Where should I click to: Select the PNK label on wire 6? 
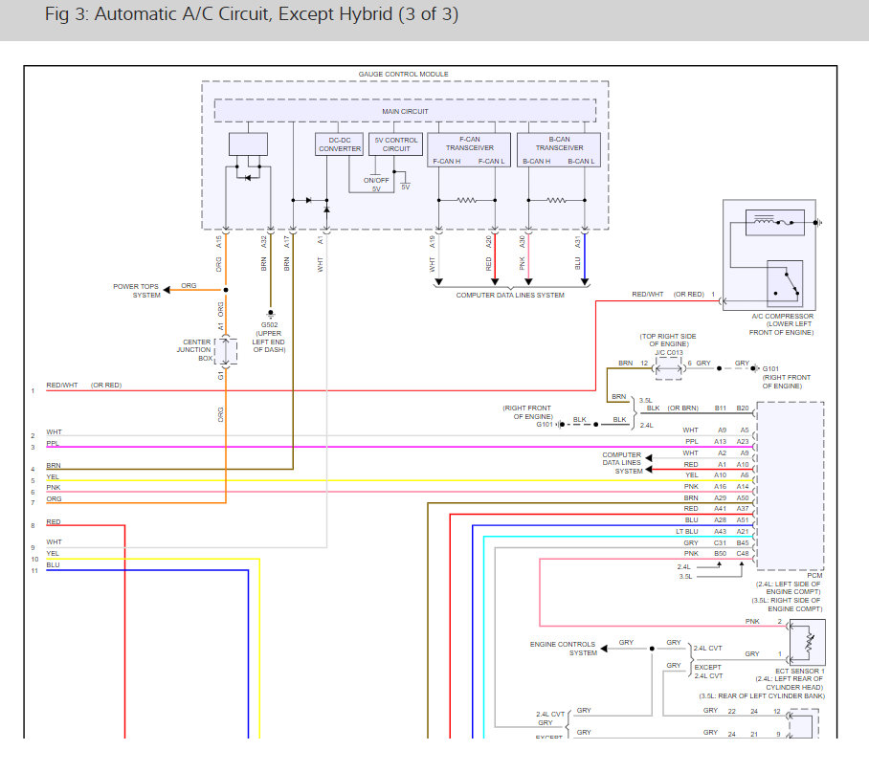(54, 487)
